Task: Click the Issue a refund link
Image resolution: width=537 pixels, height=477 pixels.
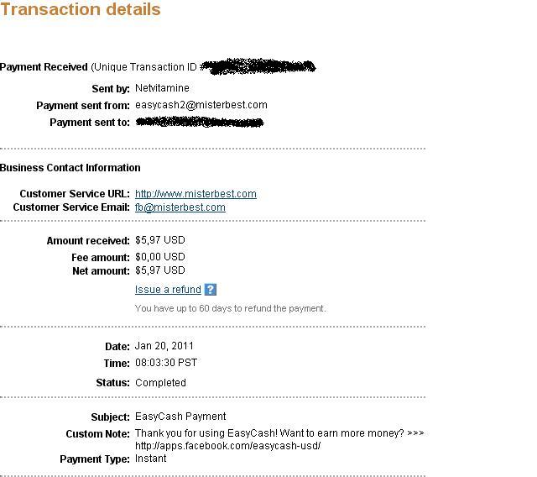Action: point(168,290)
